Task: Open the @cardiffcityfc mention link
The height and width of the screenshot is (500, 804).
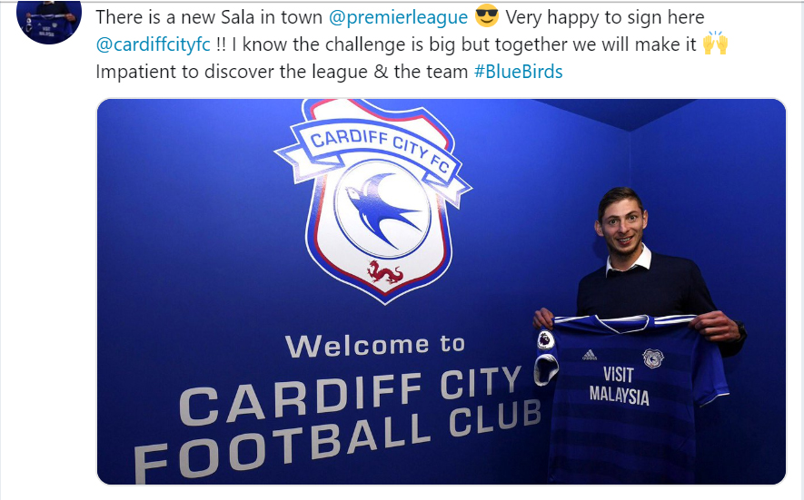Action: [154, 44]
